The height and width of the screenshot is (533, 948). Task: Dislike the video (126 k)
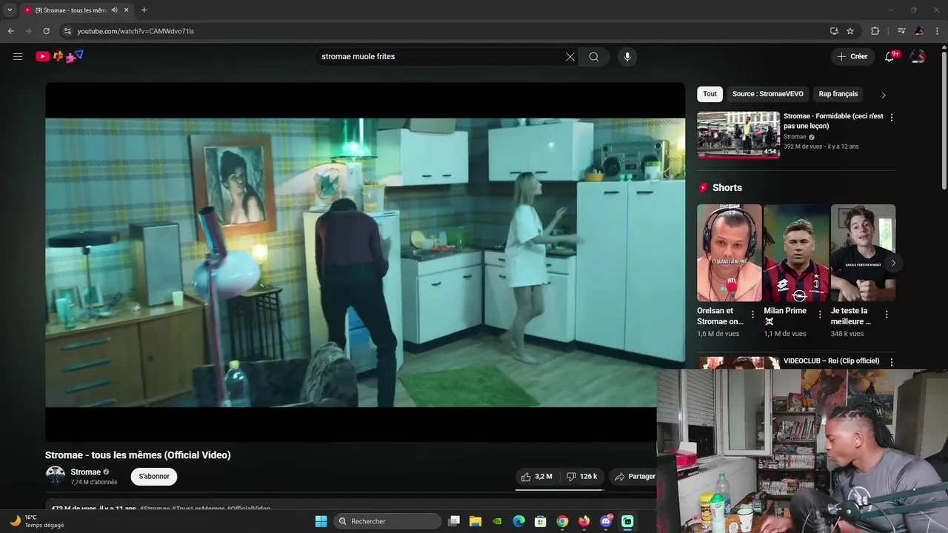point(582,476)
